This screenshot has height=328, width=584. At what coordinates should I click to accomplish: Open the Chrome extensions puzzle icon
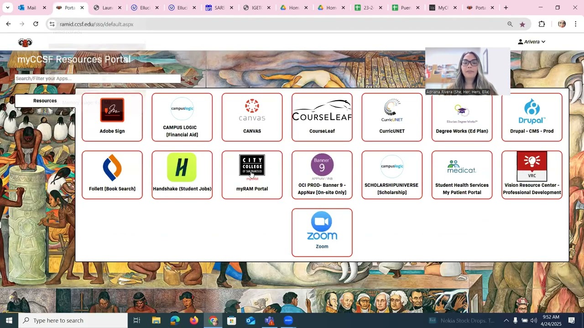(542, 24)
